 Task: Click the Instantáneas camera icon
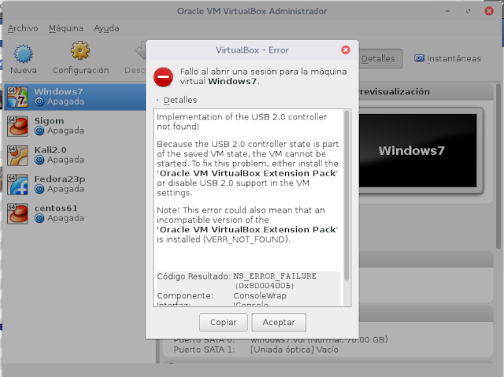click(419, 58)
